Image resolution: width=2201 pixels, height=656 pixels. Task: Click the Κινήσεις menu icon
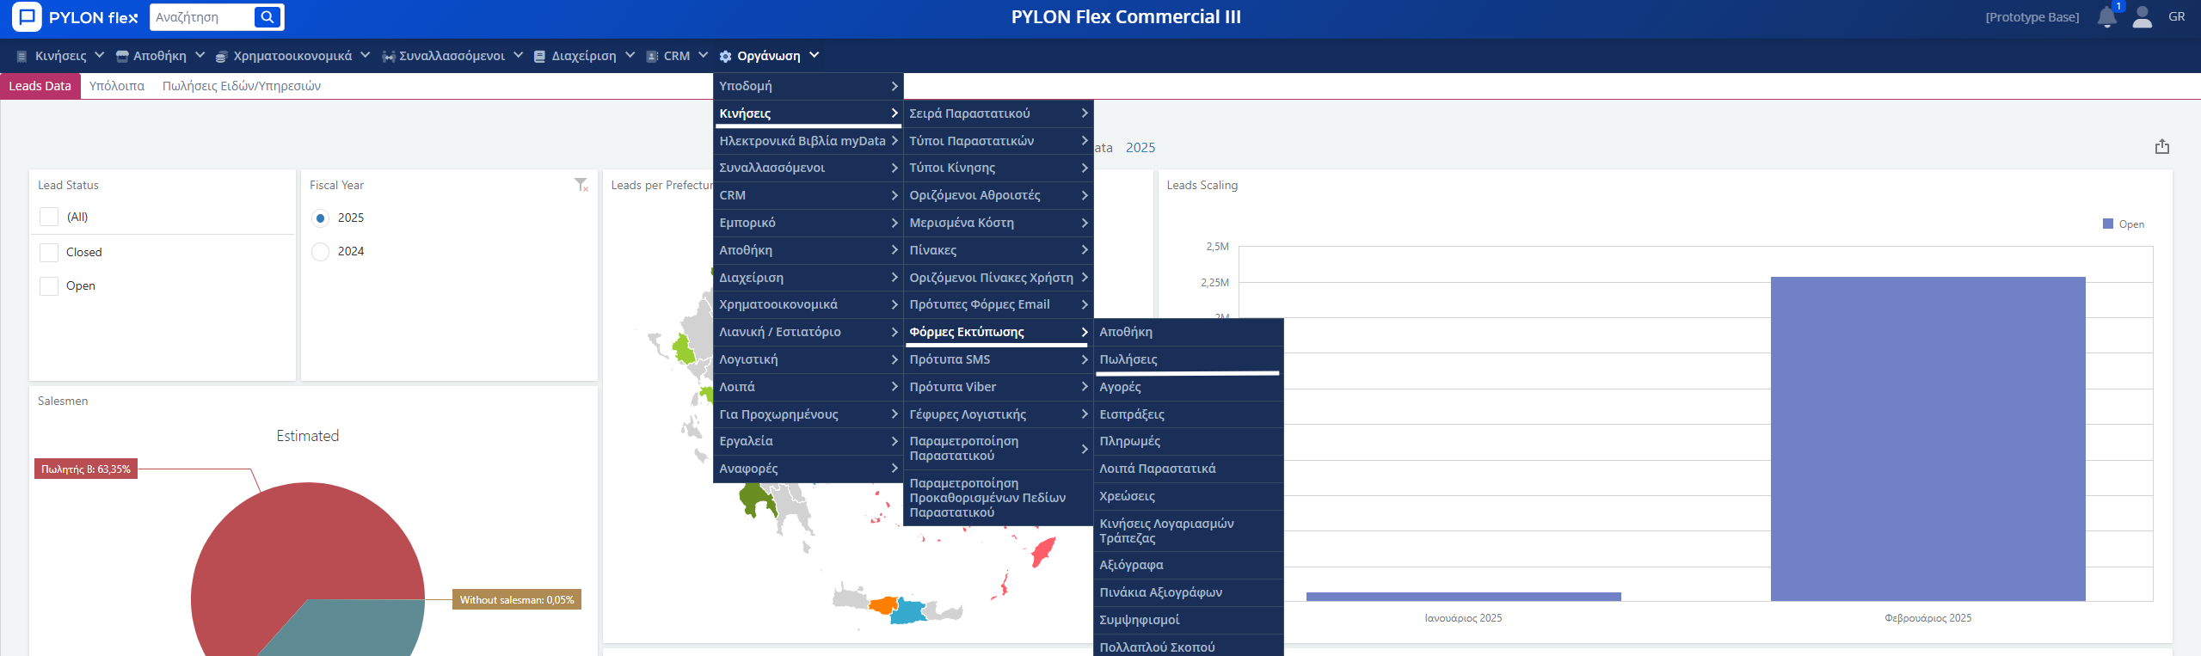tap(22, 56)
